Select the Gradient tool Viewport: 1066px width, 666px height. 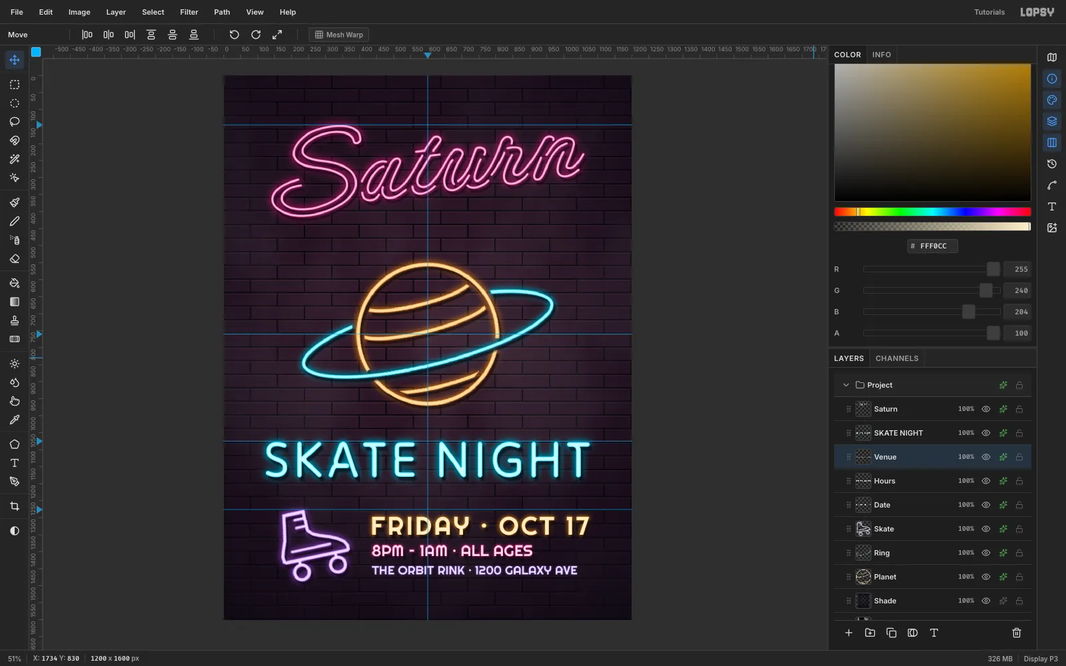[x=14, y=302]
